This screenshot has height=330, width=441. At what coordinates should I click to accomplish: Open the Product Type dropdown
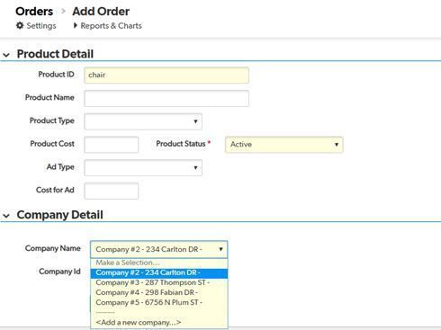point(143,121)
